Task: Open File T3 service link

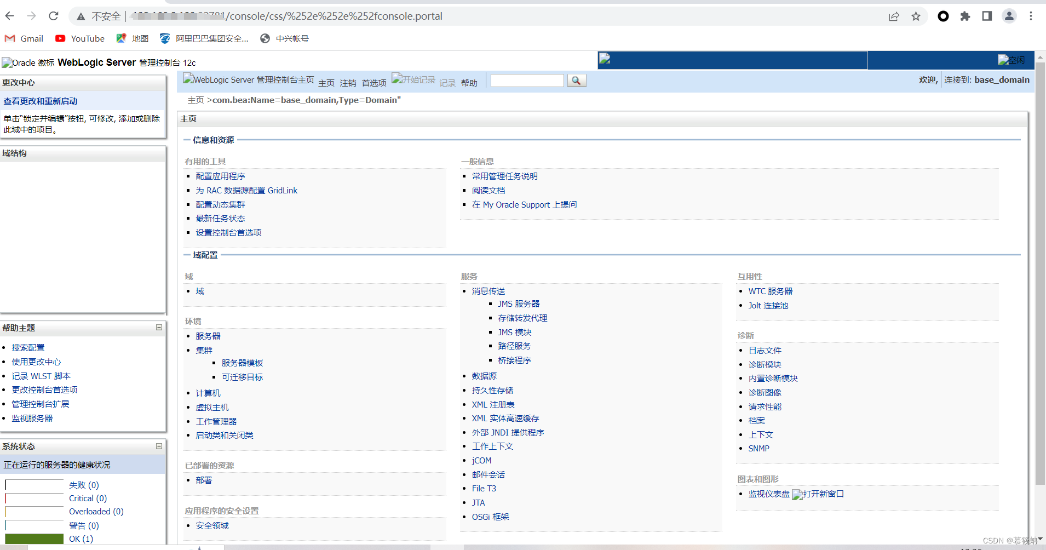Action: click(484, 488)
